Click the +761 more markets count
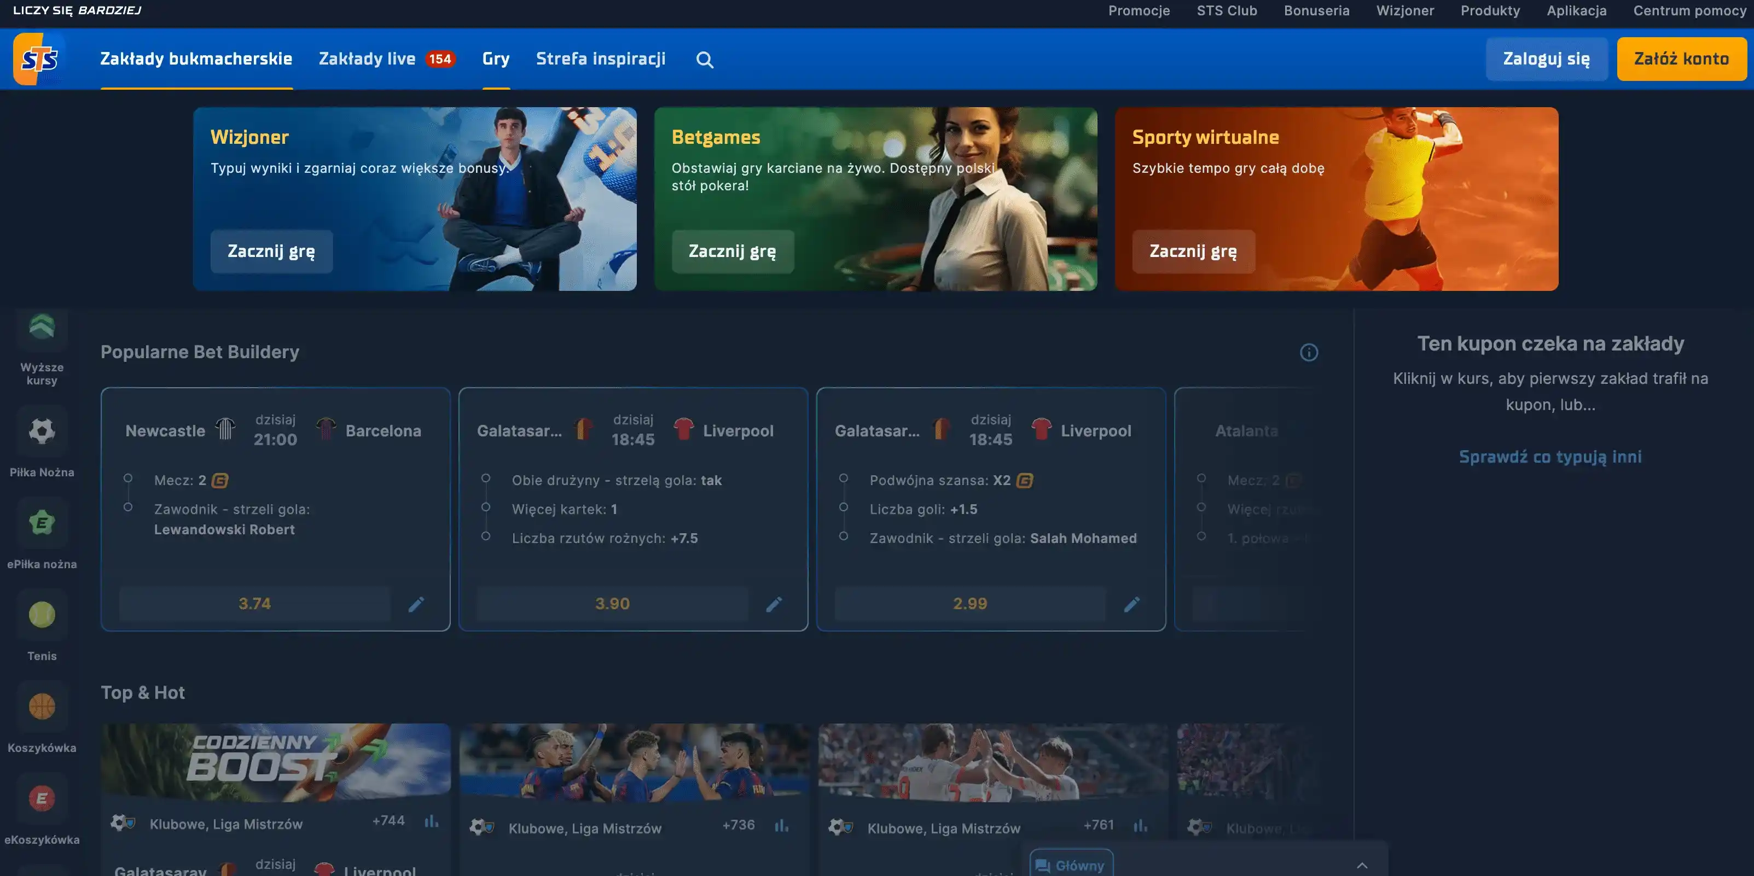The height and width of the screenshot is (876, 1754). pos(1098,825)
